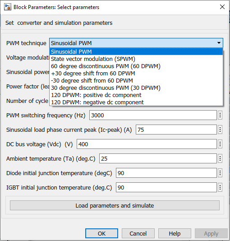The image size is (230, 241).
Task: Pick +30 degree shift from 60 DPWM
Action: point(136,73)
